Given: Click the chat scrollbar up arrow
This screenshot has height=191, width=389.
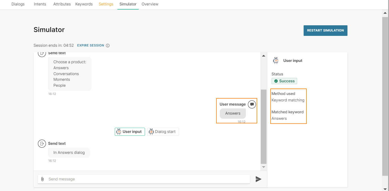Looking at the screenshot, I should coord(263,55).
